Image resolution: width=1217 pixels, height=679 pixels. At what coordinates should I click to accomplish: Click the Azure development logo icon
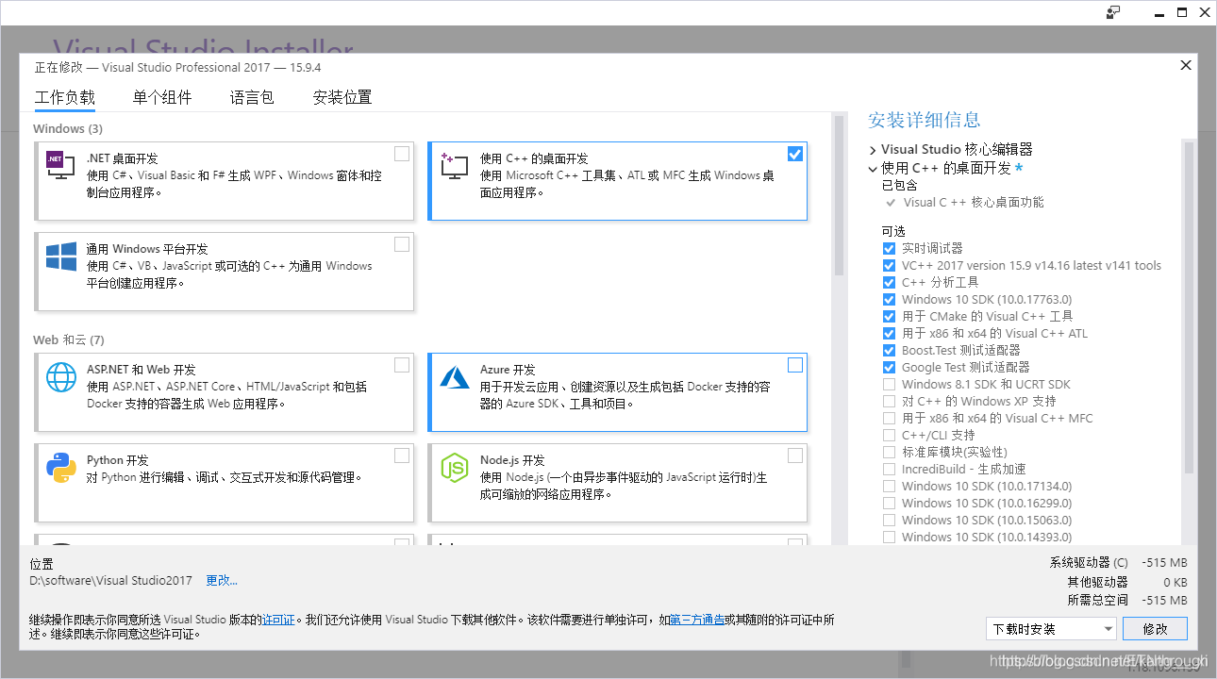(454, 377)
